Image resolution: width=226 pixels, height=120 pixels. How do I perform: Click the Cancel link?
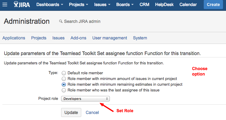[92, 112]
